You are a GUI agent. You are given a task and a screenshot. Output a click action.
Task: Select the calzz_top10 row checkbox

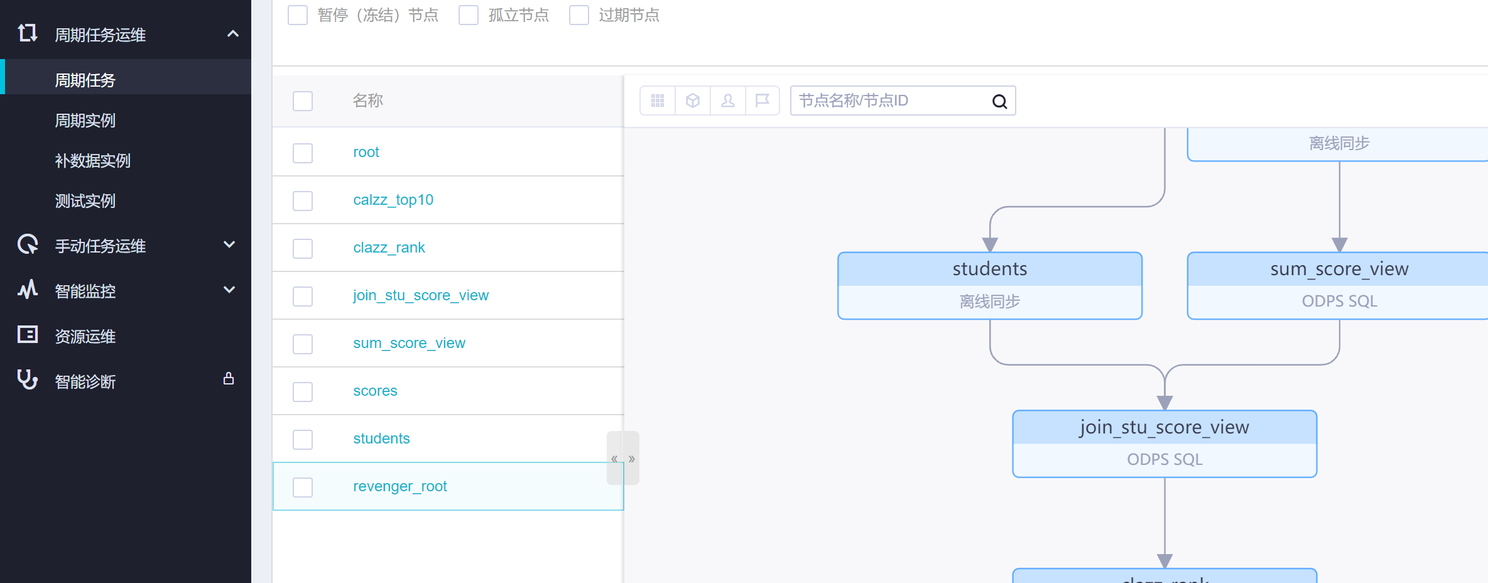click(303, 201)
